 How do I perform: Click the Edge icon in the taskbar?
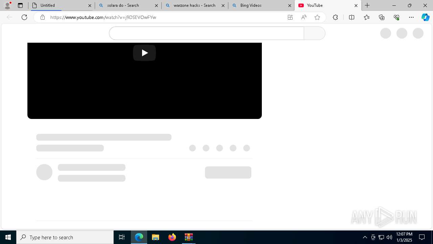(139, 237)
